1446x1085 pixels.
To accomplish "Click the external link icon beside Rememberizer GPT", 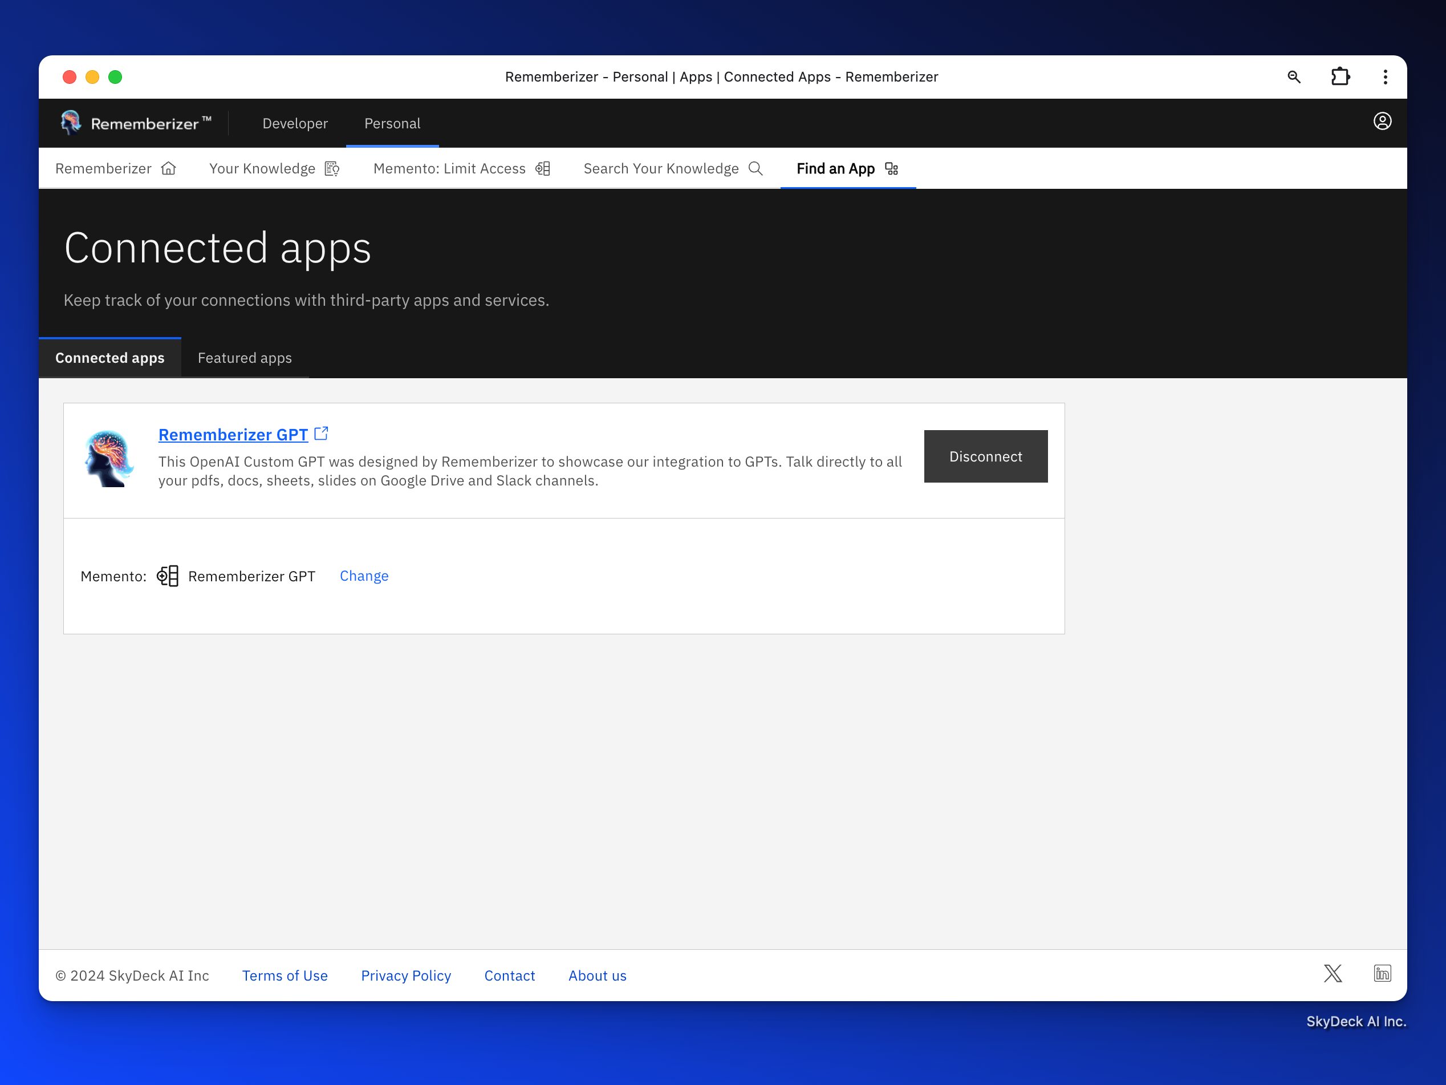I will point(321,434).
